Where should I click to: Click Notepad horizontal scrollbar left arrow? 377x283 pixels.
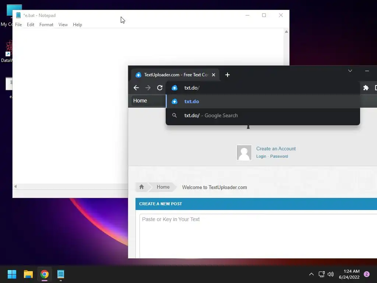point(15,186)
